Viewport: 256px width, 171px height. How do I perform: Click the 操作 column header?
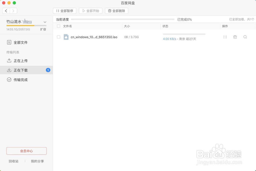tap(225, 26)
